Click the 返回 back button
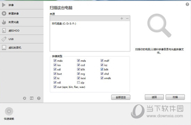Image resolution: width=191 pixels, height=125 pixels. [x=154, y=97]
